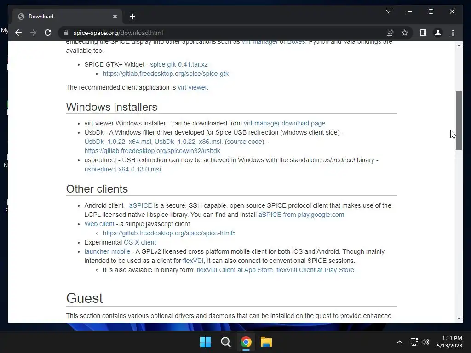Open the volume tray icon
This screenshot has height=353, width=471.
[x=425, y=342]
